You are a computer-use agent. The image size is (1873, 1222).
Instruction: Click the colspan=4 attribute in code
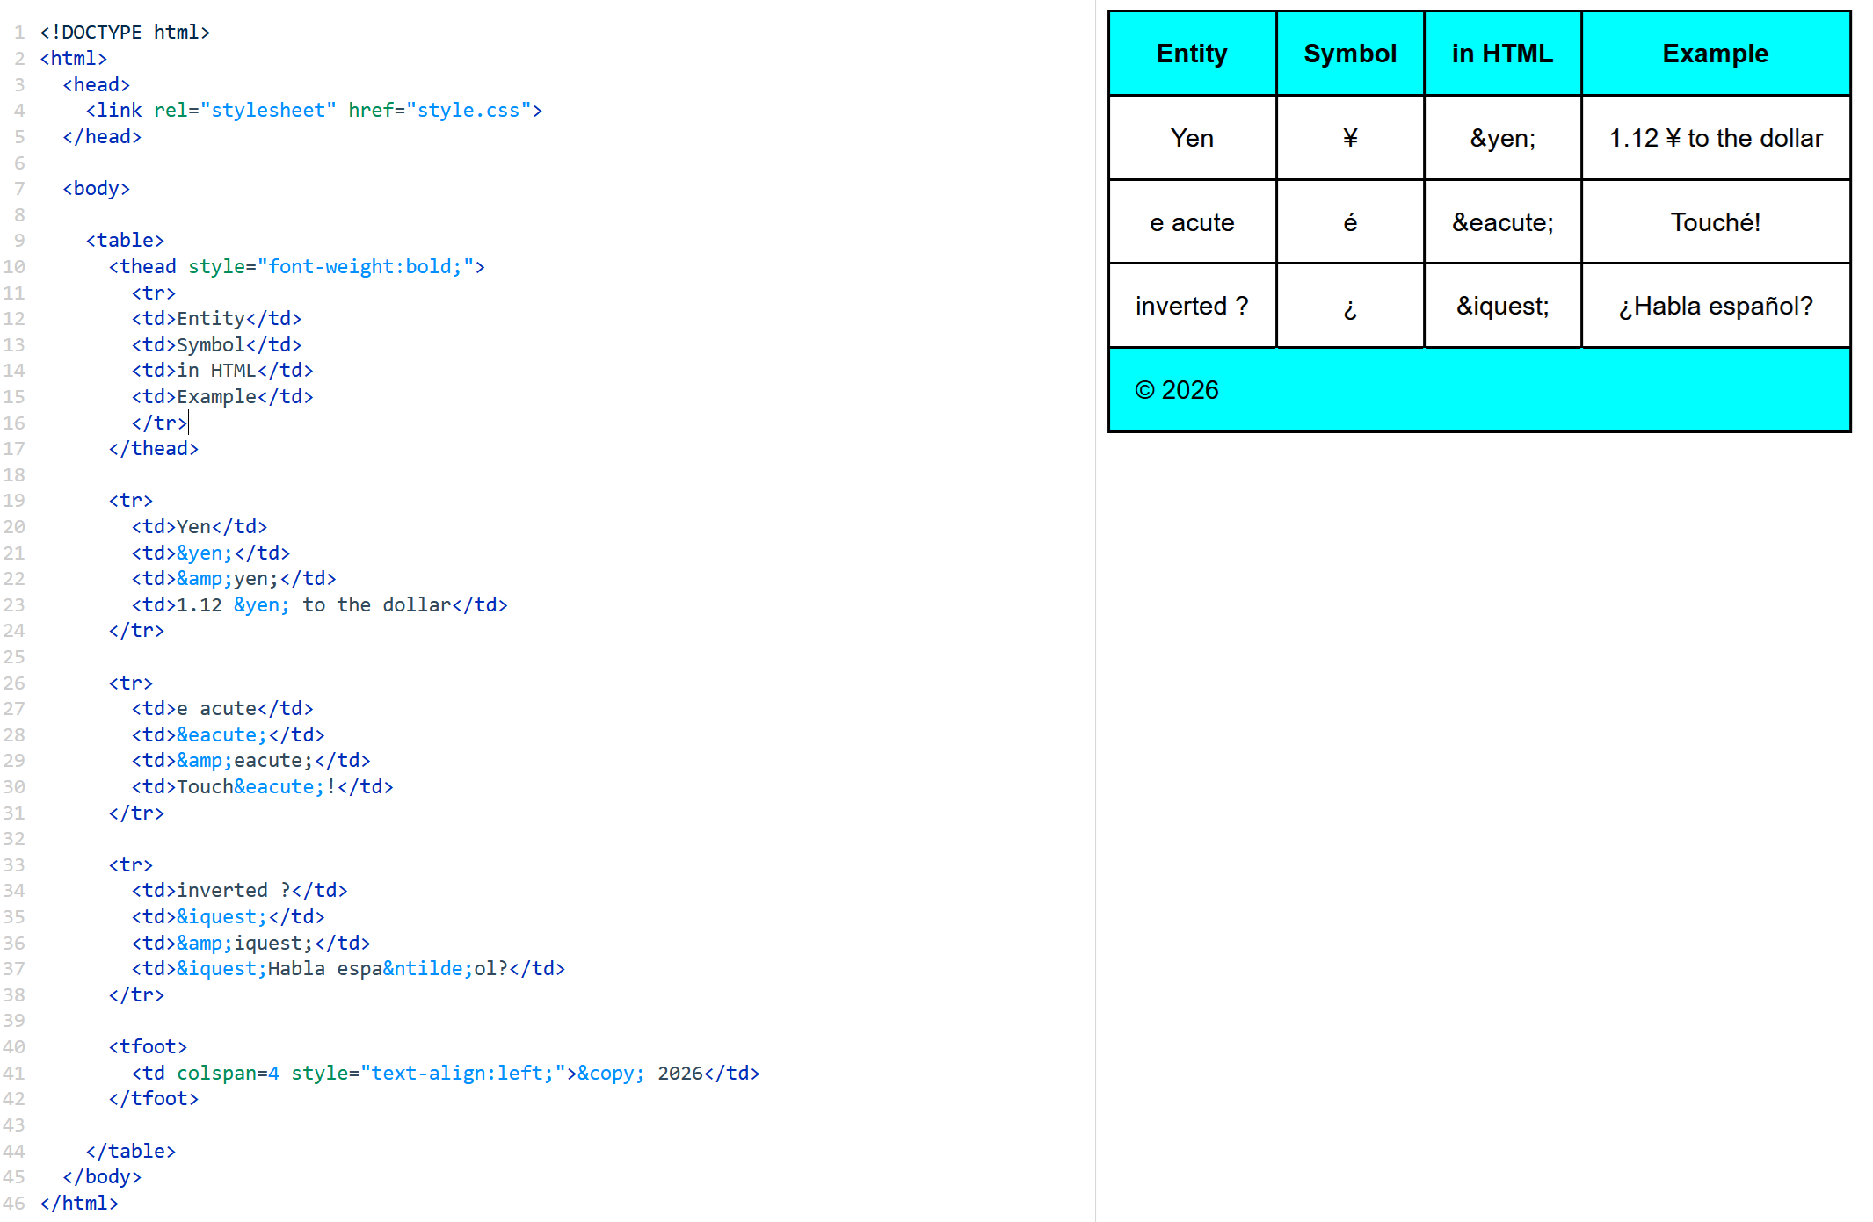click(x=228, y=1074)
